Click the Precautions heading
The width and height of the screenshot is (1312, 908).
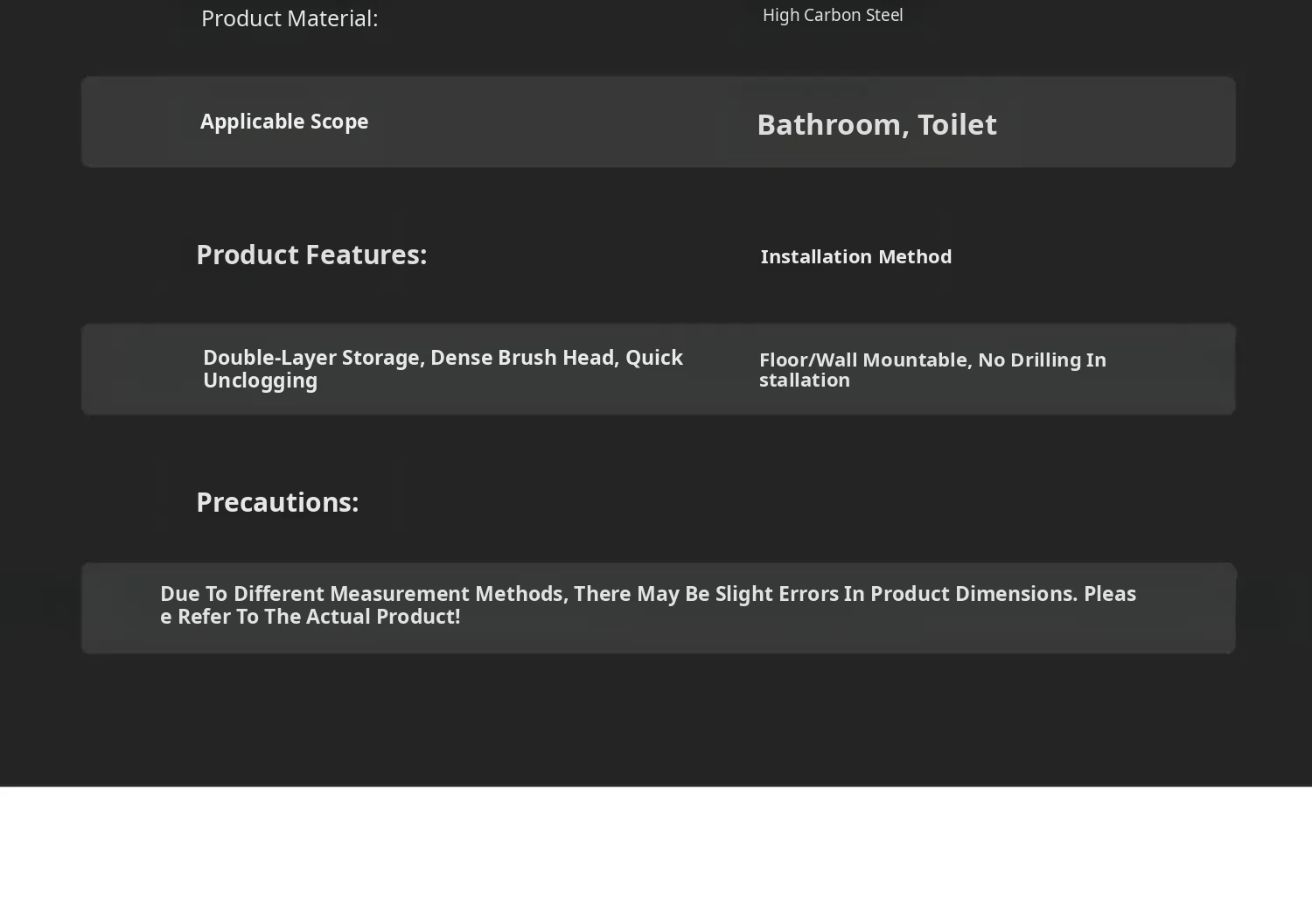coord(277,502)
